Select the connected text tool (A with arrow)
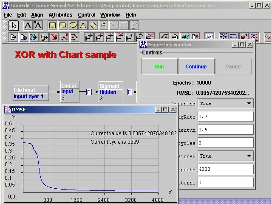Screen dimensions: 272x204 38,25
